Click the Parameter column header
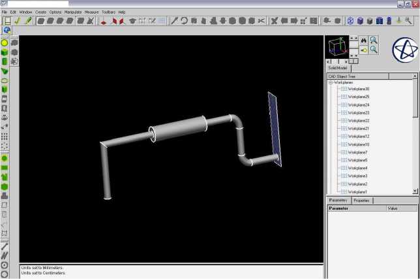The height and width of the screenshot is (279, 420). [357, 208]
